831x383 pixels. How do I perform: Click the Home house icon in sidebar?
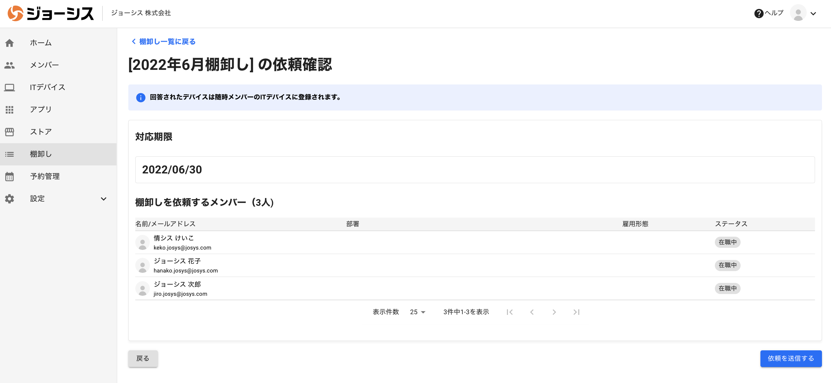point(10,43)
